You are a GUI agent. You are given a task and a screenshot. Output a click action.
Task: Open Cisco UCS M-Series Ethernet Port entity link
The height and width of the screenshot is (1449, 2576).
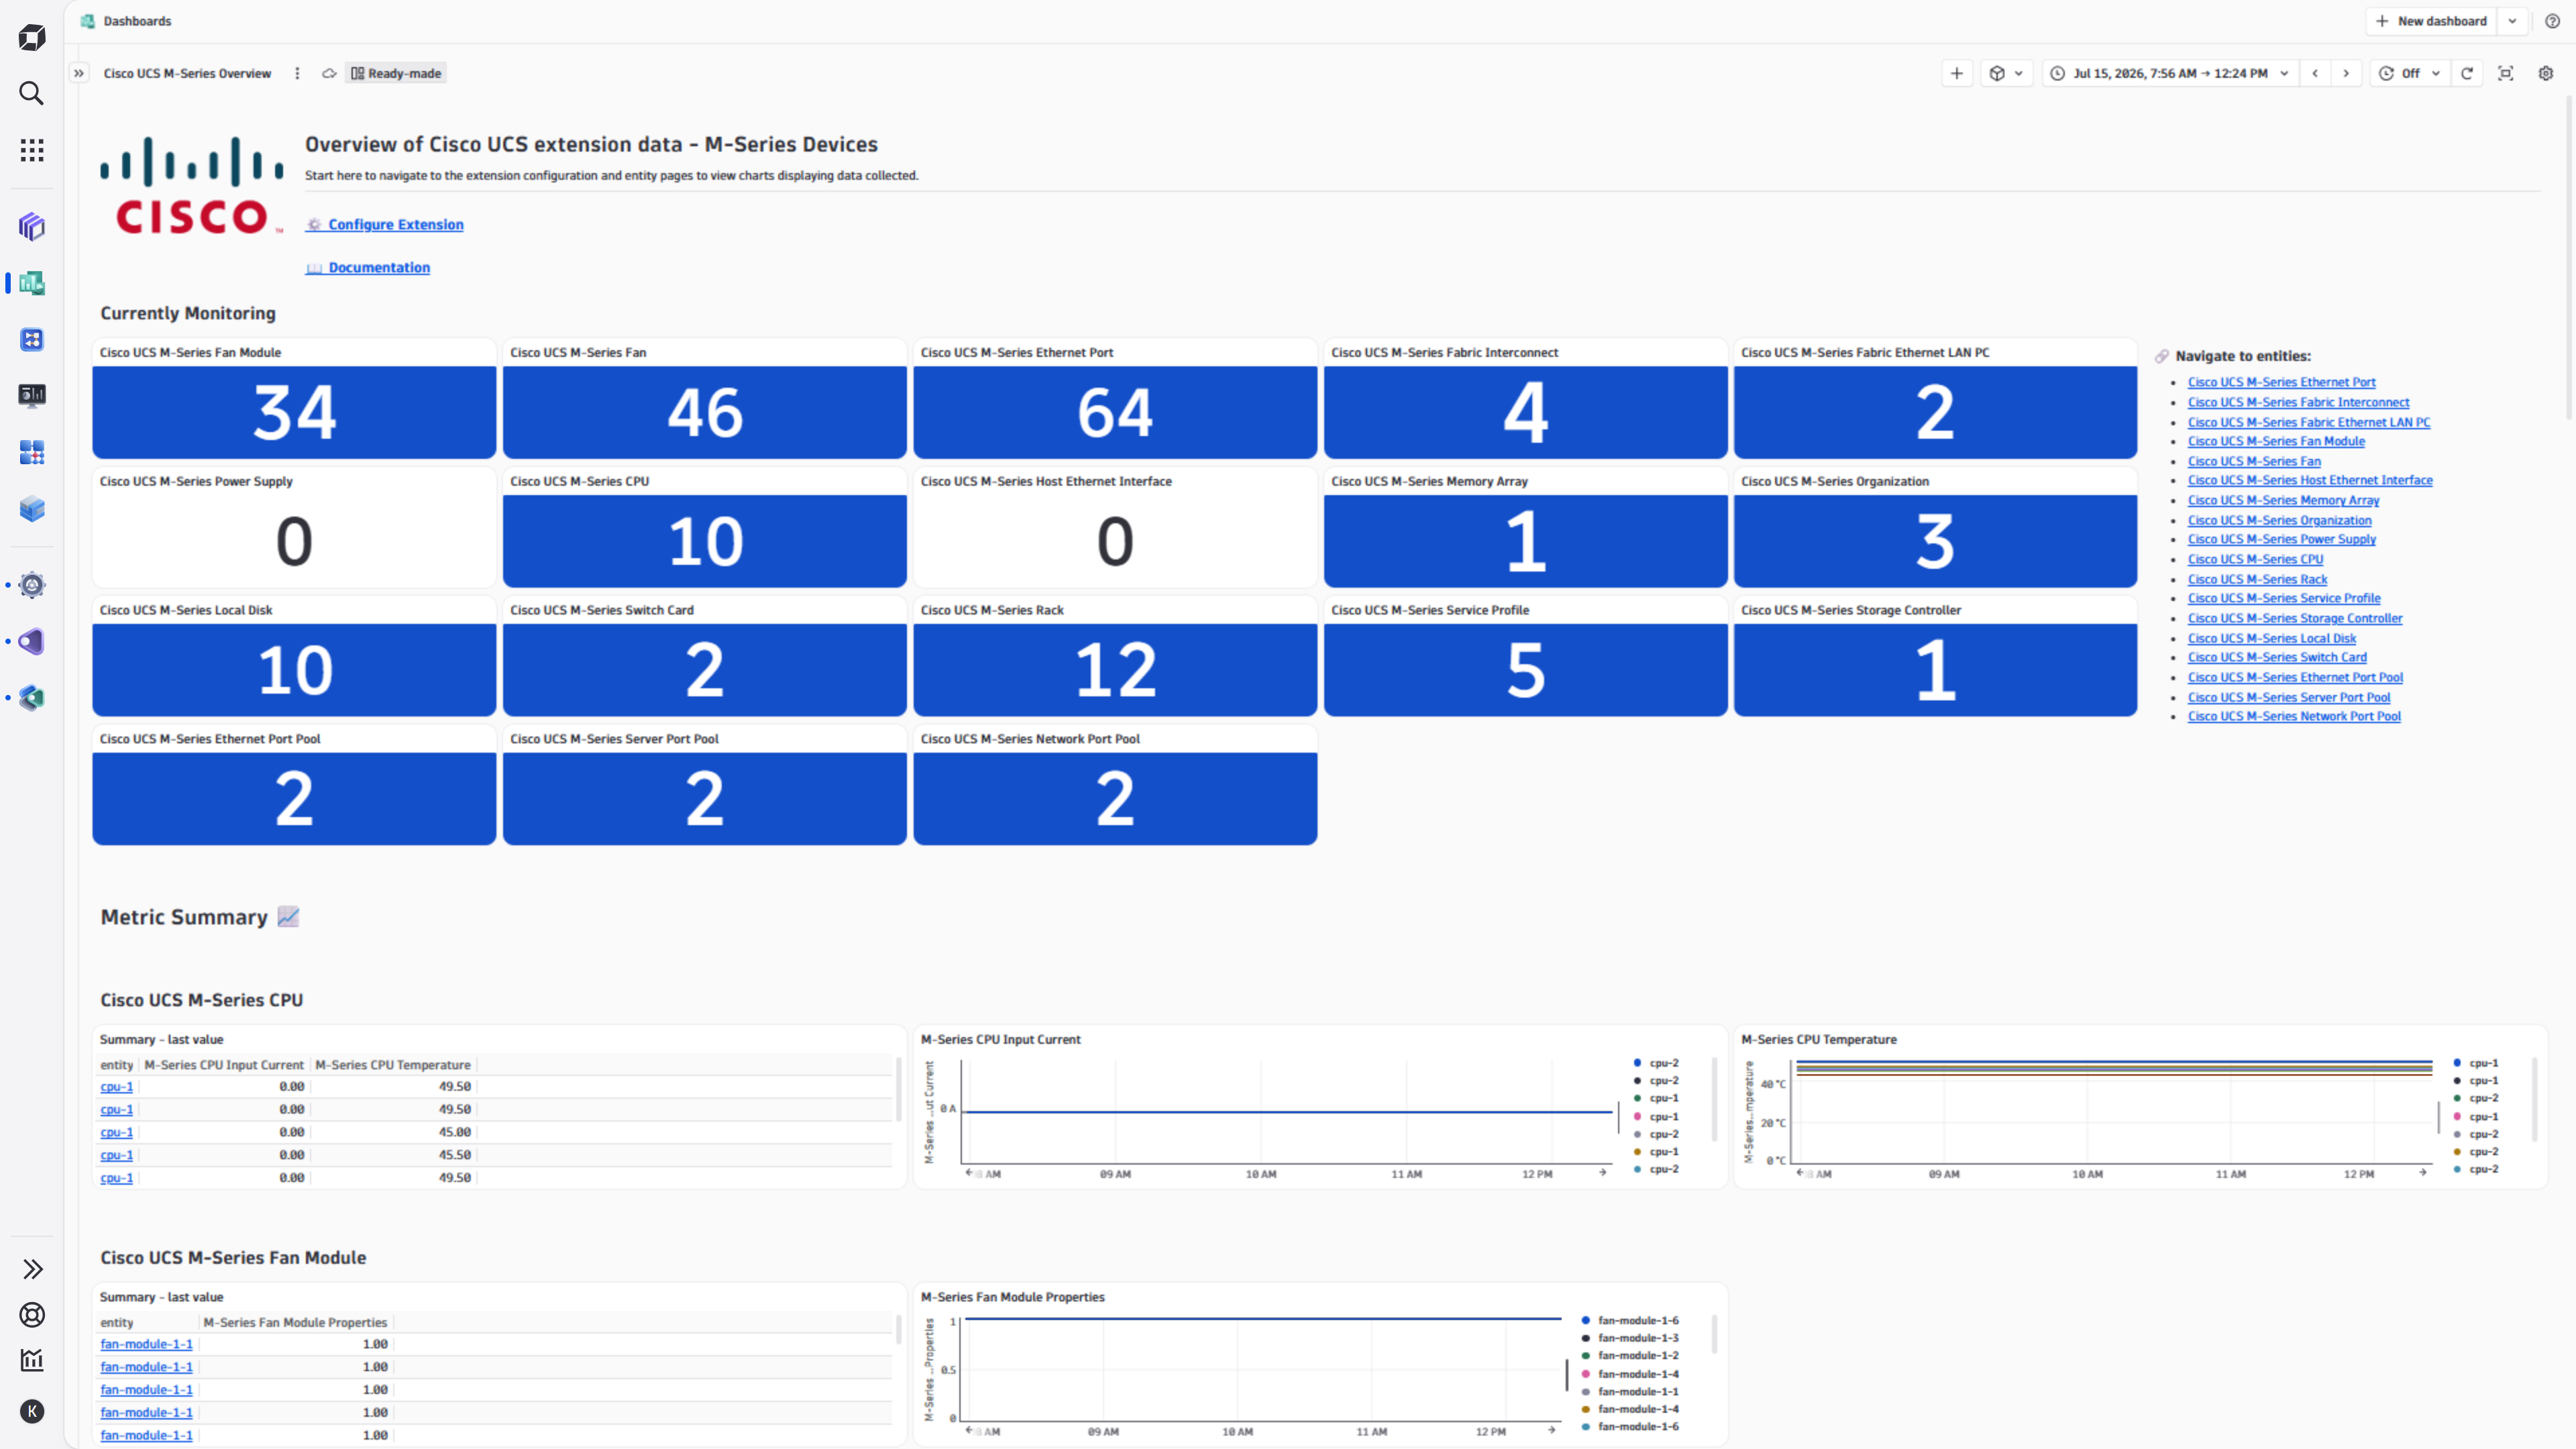[x=2281, y=382]
